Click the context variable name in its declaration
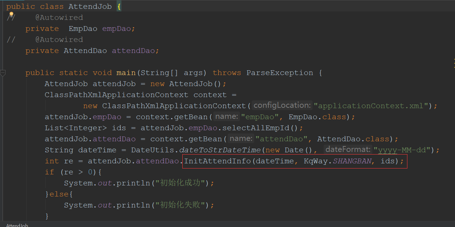The width and height of the screenshot is (455, 227). 210,95
